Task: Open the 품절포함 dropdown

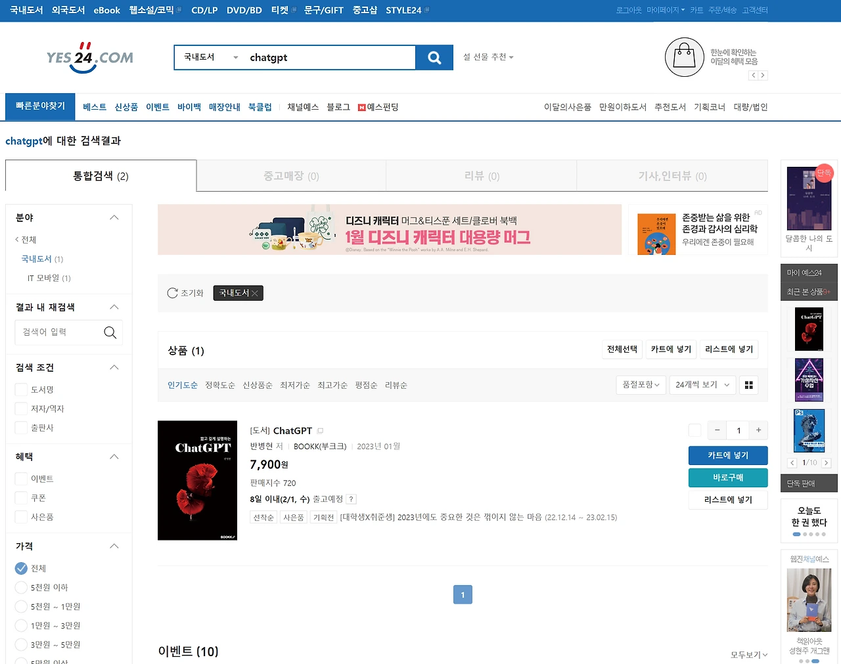Action: click(x=641, y=385)
